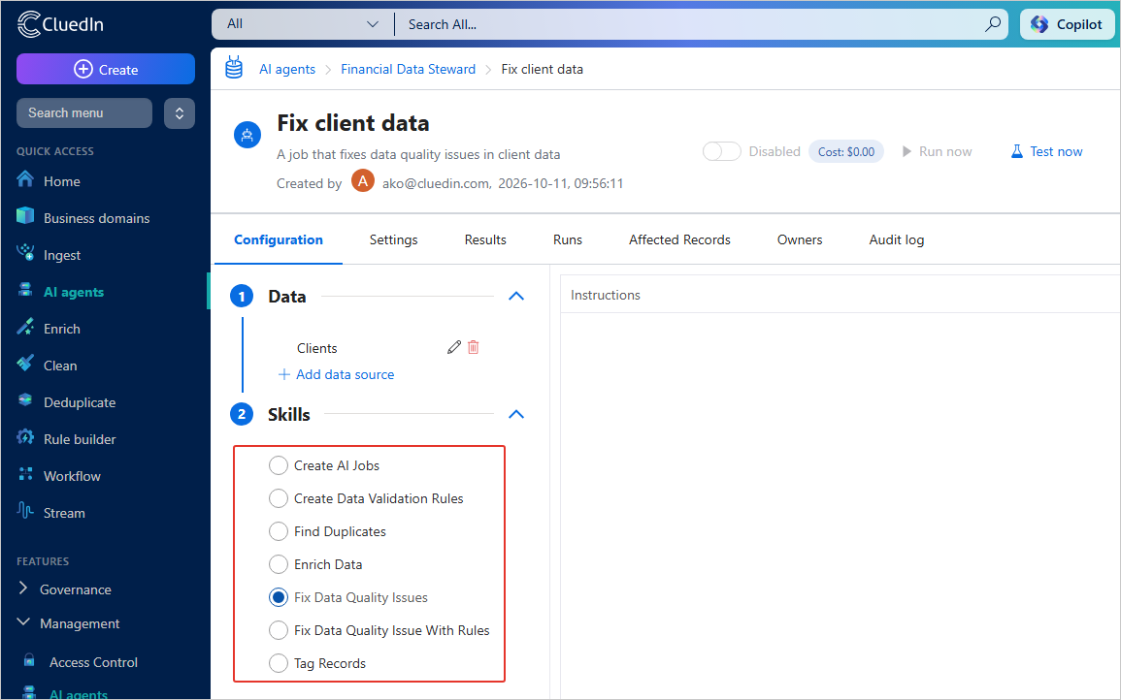Screen dimensions: 1121x700
Task: Click the Clients data source name
Action: point(316,348)
